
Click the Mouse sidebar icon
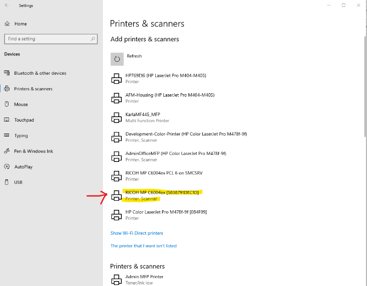(7, 104)
